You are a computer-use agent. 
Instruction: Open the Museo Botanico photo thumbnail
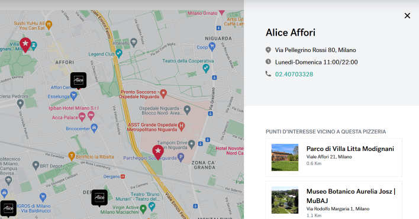pyautogui.click(x=285, y=200)
